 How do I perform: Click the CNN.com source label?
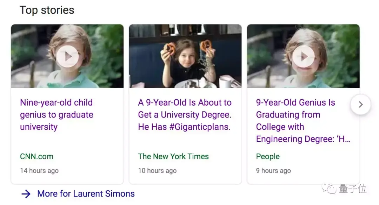pyautogui.click(x=36, y=156)
